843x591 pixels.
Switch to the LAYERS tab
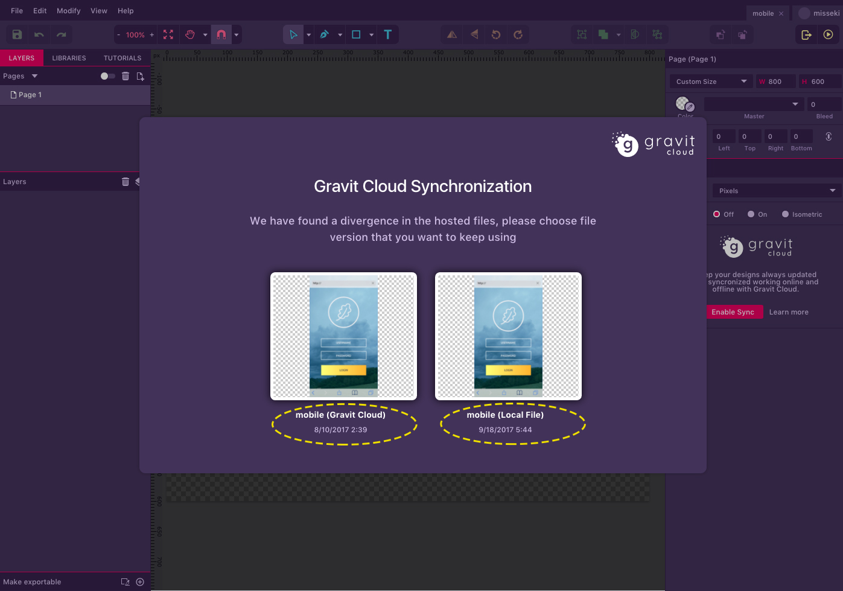(x=22, y=58)
